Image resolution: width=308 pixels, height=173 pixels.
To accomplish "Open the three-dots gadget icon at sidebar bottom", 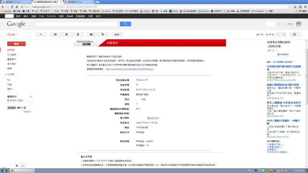I will click(23, 166).
